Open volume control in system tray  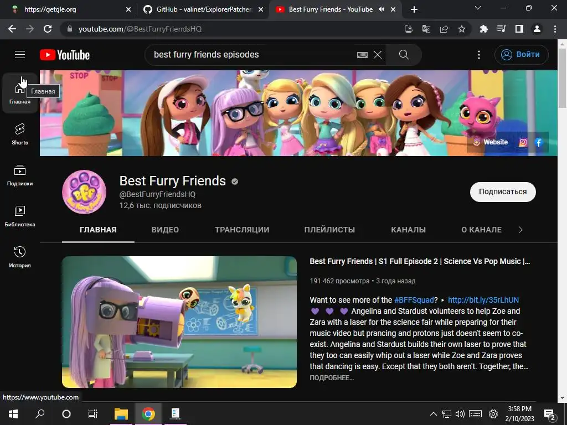pyautogui.click(x=460, y=414)
